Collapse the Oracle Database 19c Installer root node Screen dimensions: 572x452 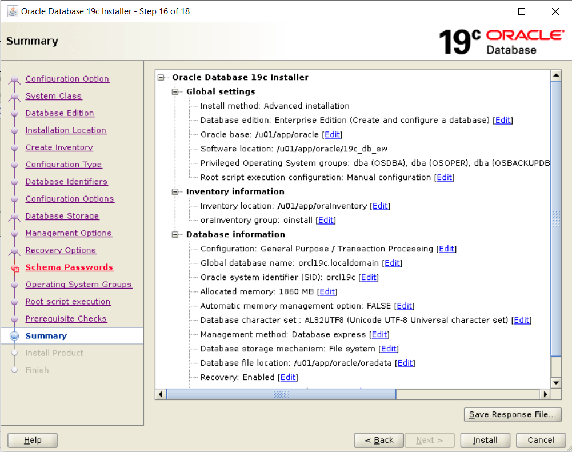click(161, 78)
